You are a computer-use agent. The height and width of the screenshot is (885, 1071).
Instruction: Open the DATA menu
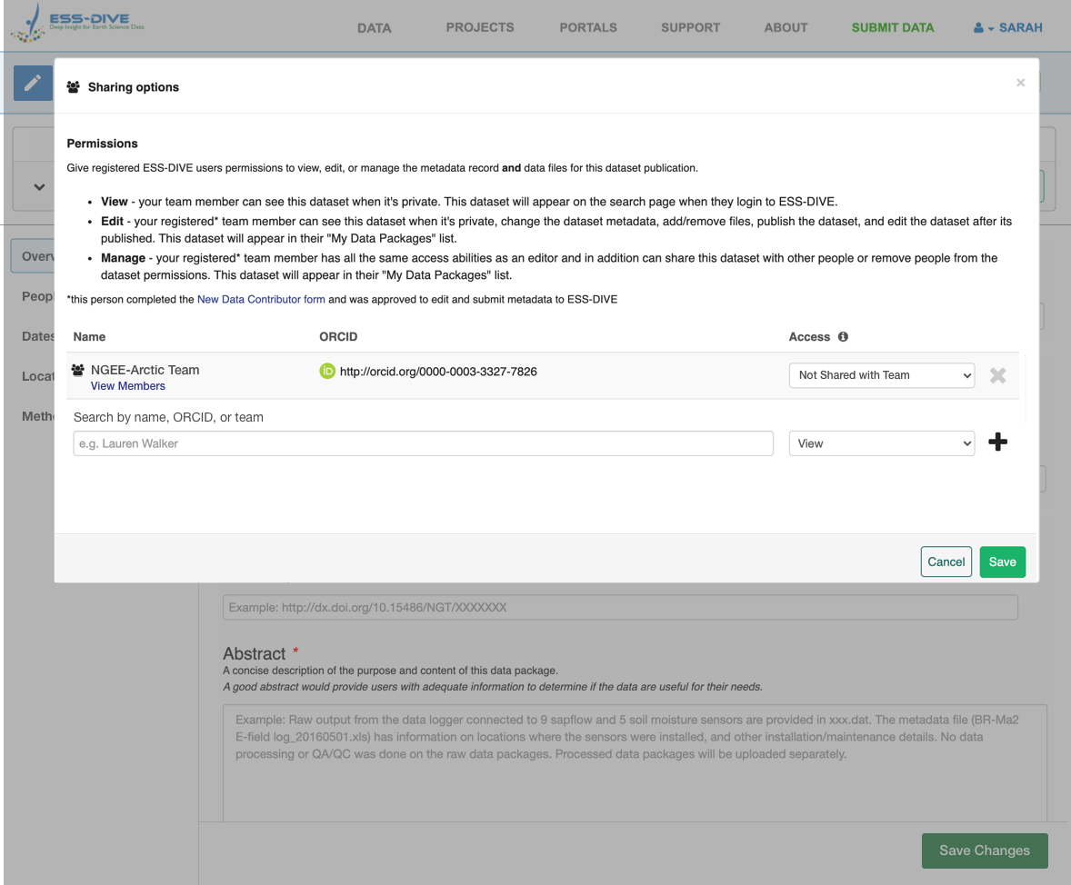pyautogui.click(x=375, y=28)
